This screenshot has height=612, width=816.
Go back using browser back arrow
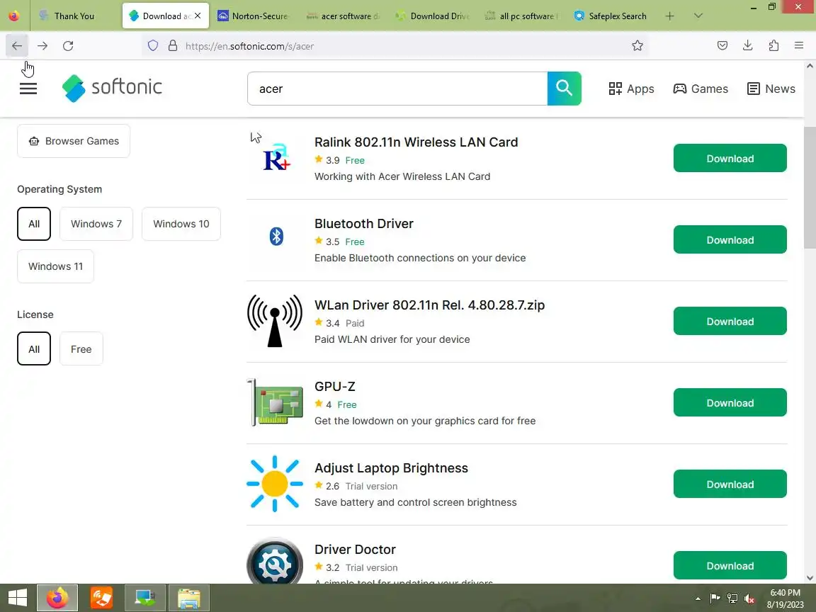pyautogui.click(x=17, y=46)
